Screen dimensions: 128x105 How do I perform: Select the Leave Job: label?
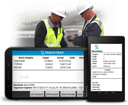point(97,89)
